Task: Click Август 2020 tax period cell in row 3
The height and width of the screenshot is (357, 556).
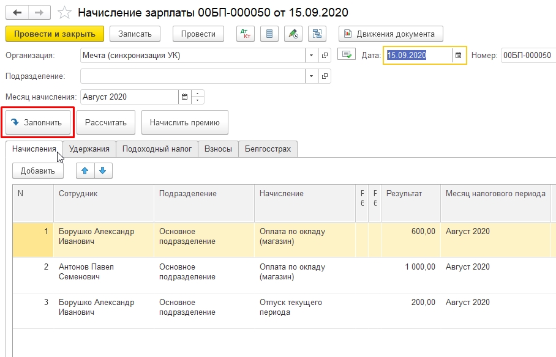Action: [x=495, y=311]
